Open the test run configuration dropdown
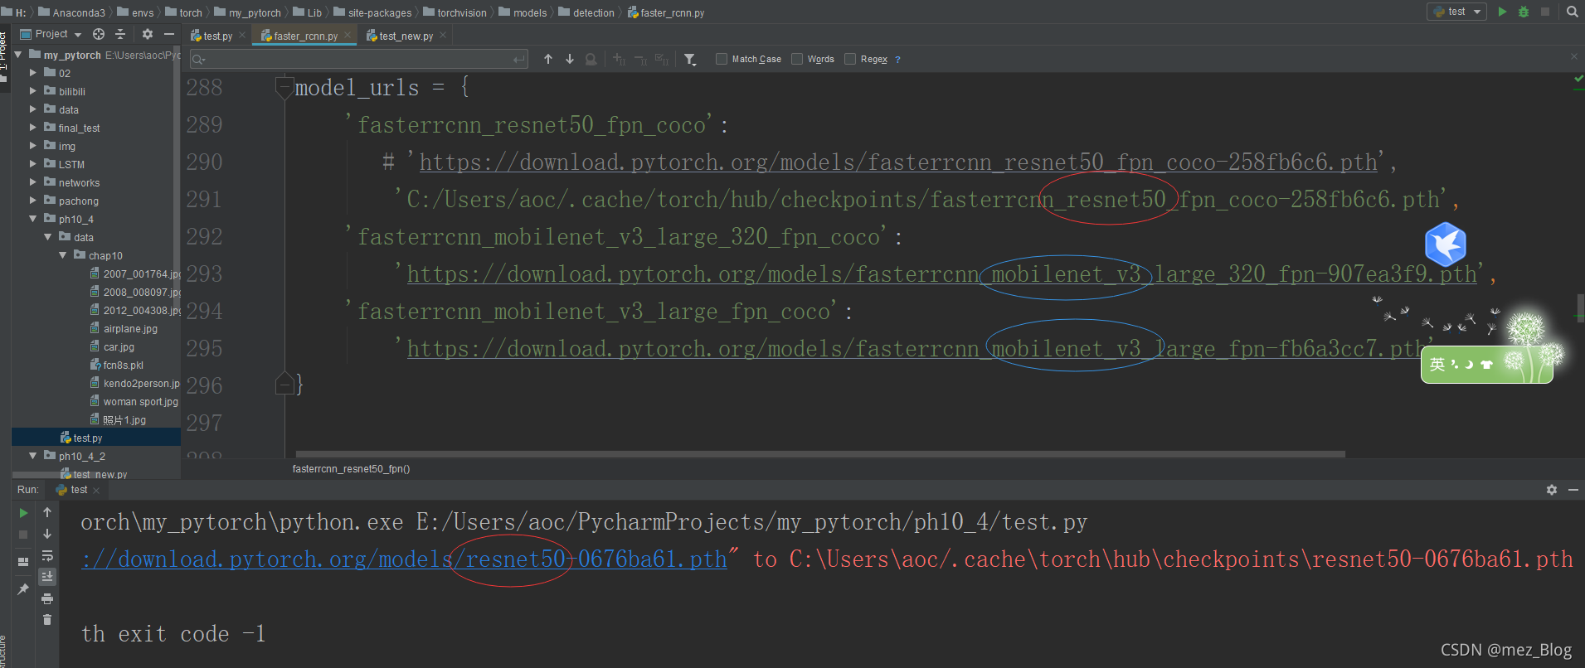The image size is (1585, 668). tap(1456, 12)
